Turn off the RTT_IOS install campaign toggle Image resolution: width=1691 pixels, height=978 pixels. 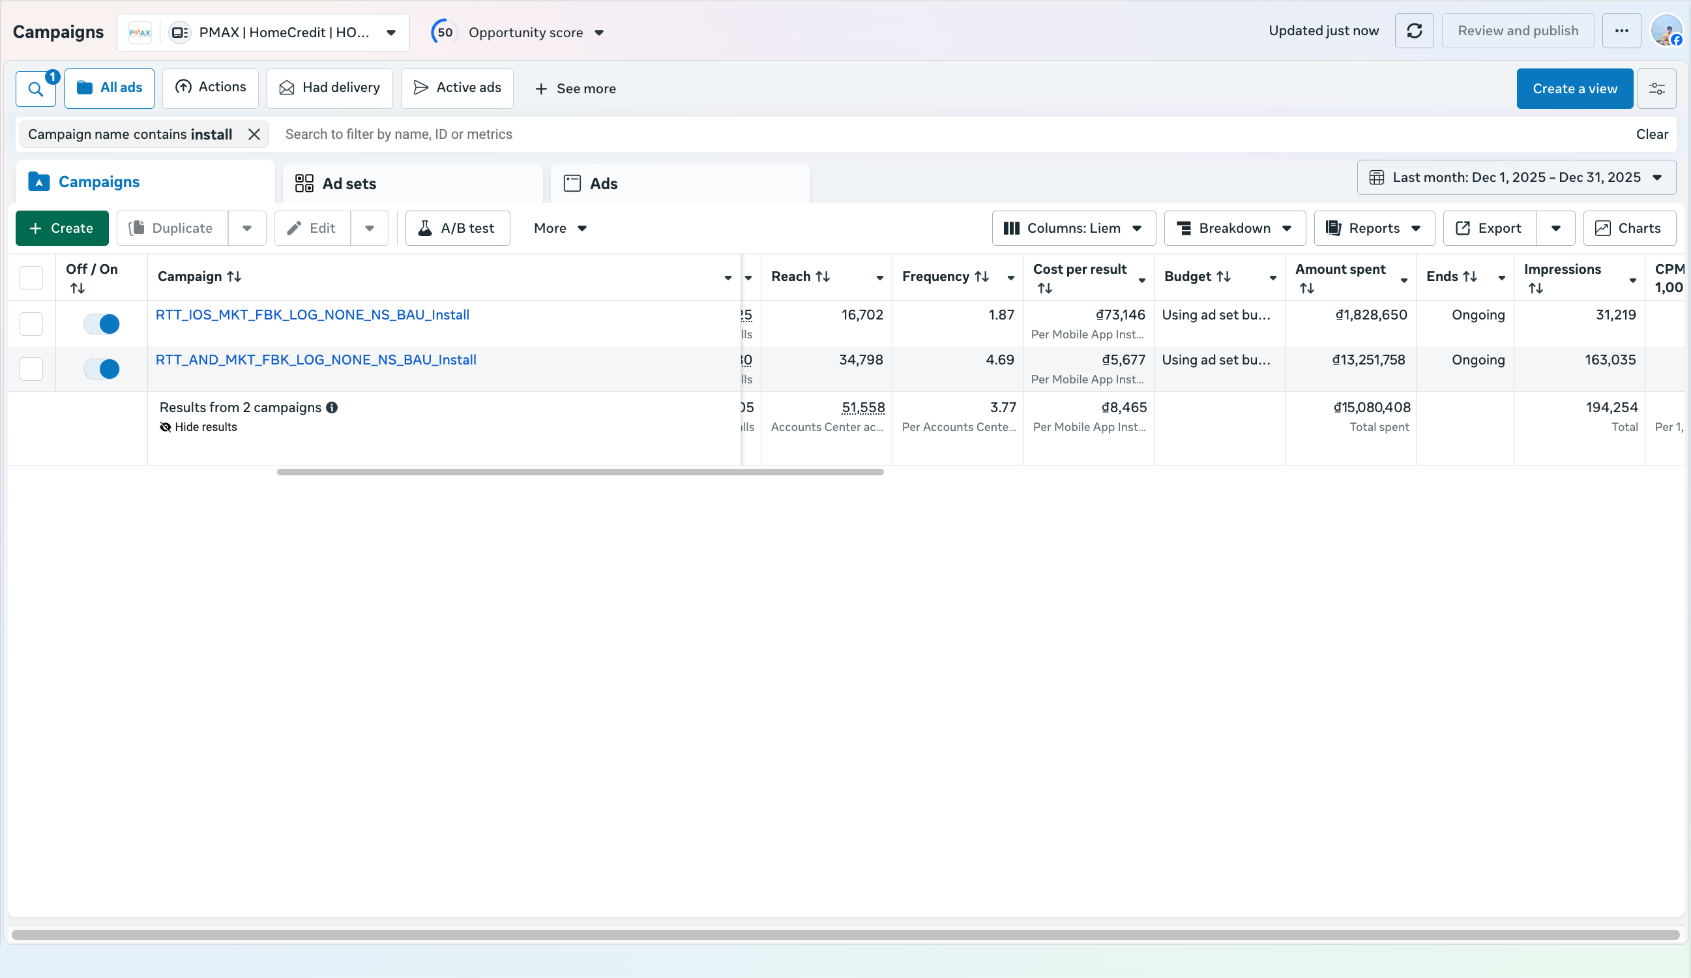point(102,324)
